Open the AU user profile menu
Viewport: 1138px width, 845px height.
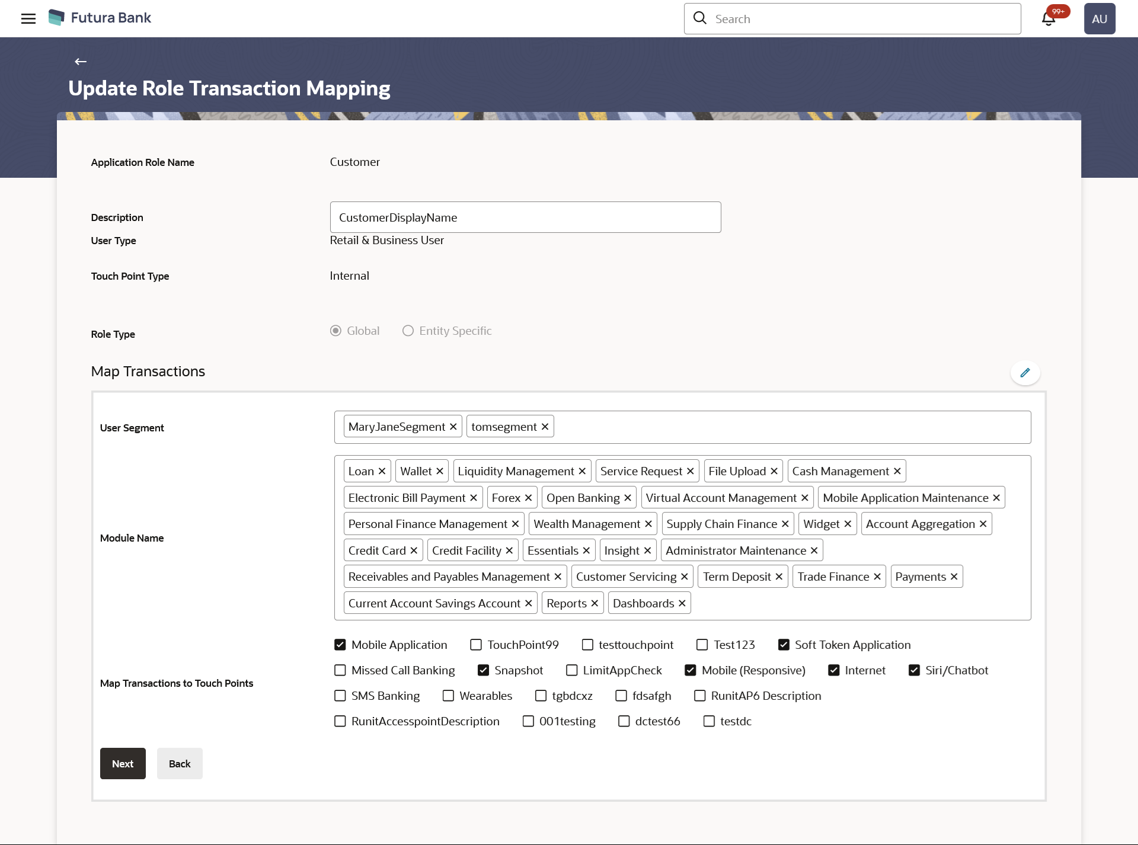click(1099, 19)
